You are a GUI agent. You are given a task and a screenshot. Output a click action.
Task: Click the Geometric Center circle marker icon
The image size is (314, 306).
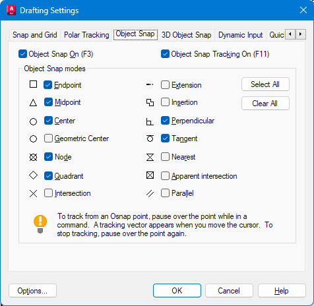point(33,139)
